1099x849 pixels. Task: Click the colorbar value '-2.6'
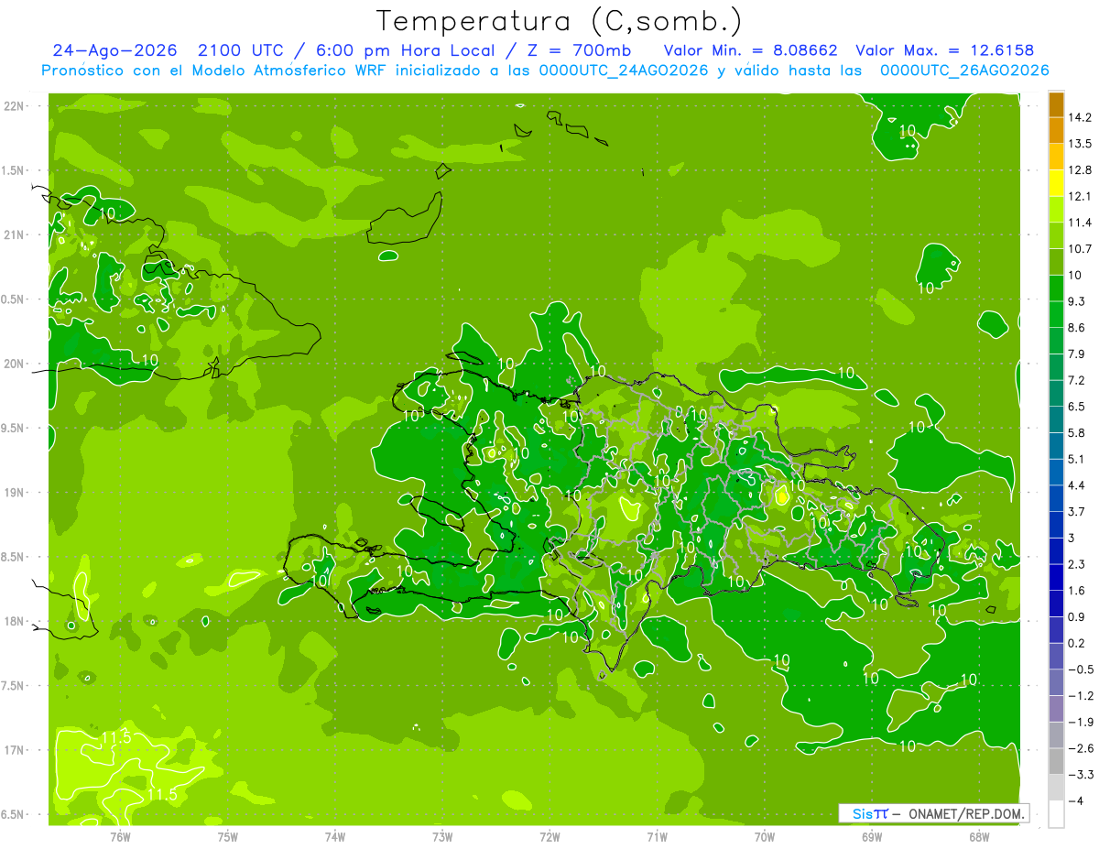click(x=1081, y=748)
